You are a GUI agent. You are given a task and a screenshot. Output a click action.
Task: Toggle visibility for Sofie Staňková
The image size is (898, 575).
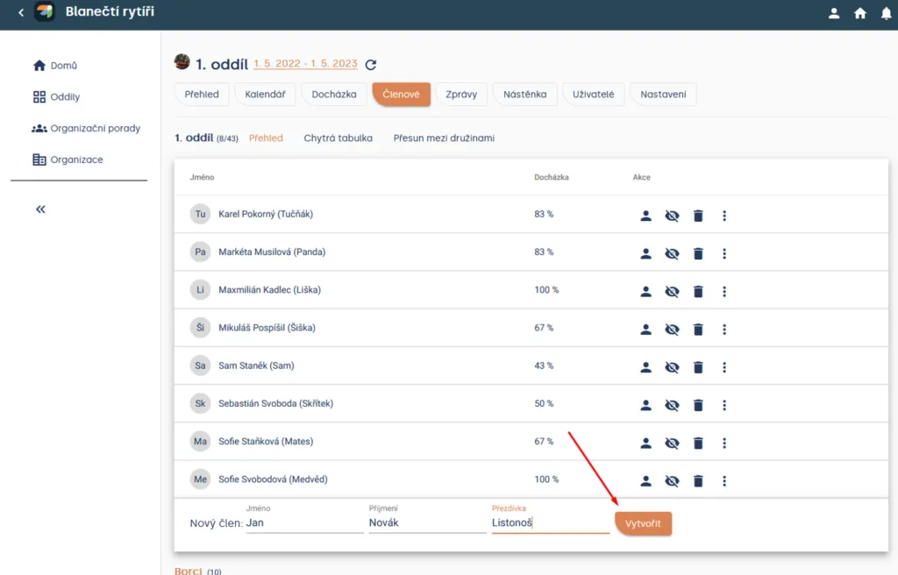(x=672, y=443)
